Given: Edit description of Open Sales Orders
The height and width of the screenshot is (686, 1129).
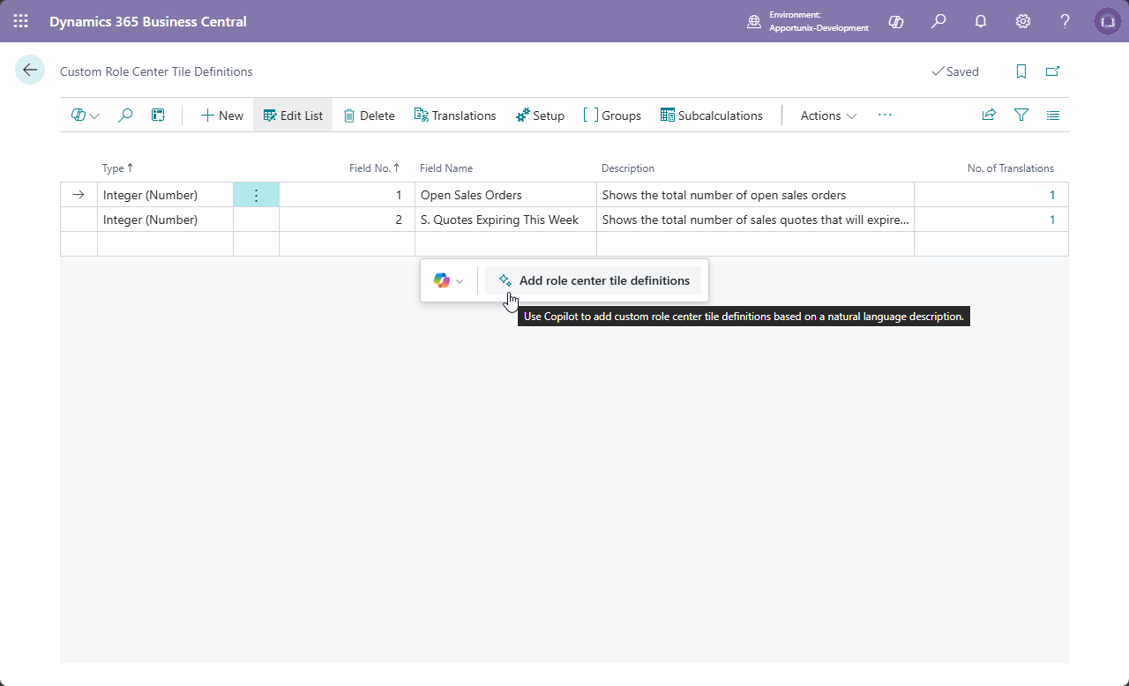Looking at the screenshot, I should [x=755, y=195].
